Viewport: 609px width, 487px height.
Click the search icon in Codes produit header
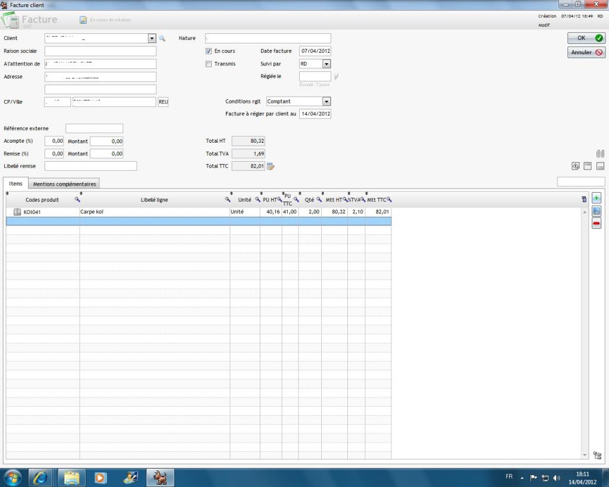[77, 200]
